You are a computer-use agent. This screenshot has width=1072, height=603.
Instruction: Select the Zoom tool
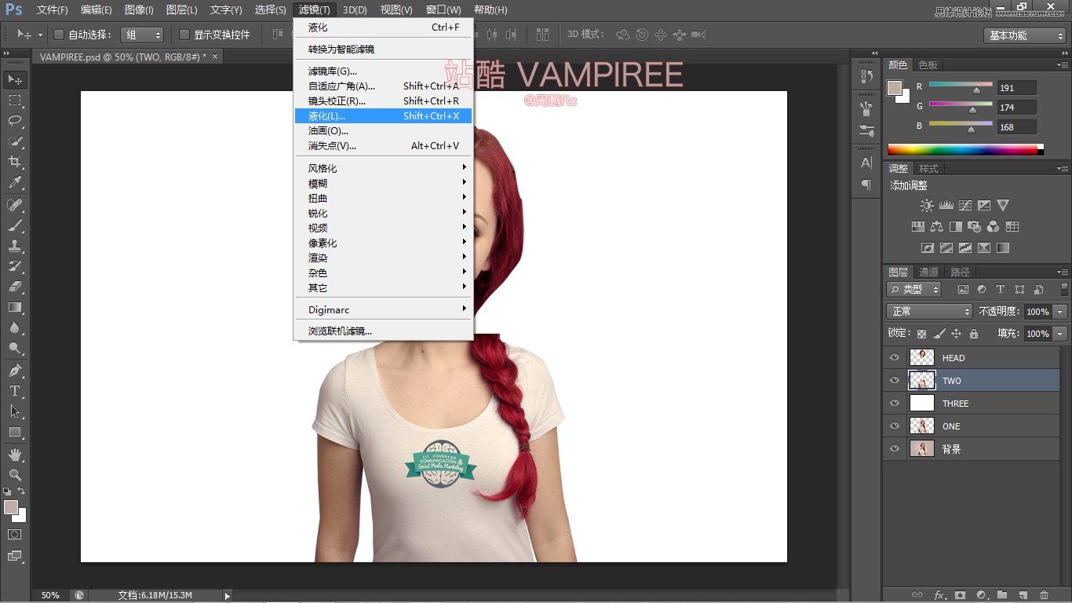tap(15, 475)
